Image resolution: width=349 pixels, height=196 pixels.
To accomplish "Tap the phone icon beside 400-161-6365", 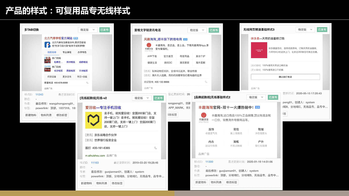I will click(x=156, y=148).
